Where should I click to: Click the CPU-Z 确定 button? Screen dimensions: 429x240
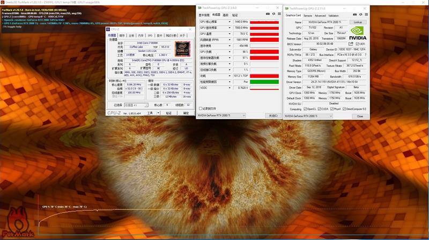coord(186,113)
